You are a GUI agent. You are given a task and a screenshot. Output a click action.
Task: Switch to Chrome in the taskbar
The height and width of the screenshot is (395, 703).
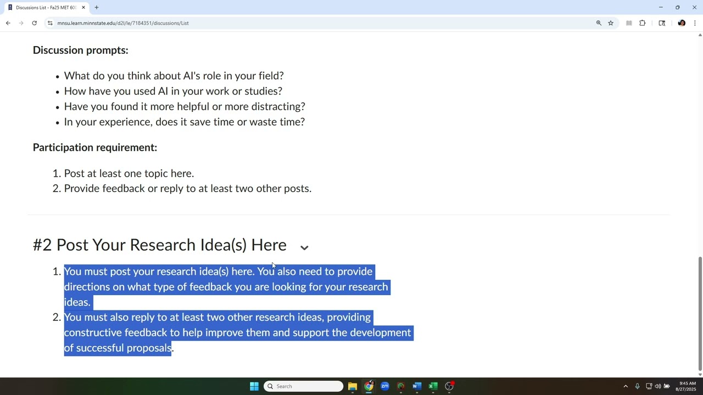pos(369,386)
